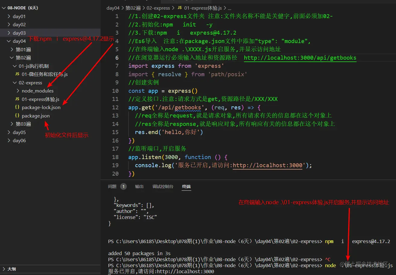The height and width of the screenshot is (275, 396).
Task: Click the braces icon of package.json
Action: click(17, 116)
